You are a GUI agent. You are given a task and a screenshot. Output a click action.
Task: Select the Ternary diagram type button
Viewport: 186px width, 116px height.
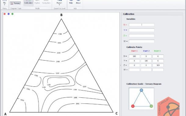16,3
